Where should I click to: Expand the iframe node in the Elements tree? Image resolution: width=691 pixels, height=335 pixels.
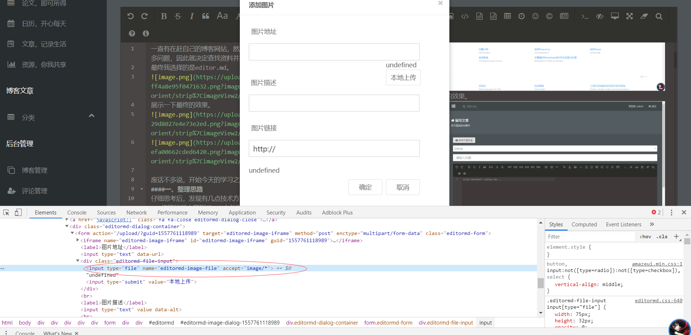tap(77, 240)
